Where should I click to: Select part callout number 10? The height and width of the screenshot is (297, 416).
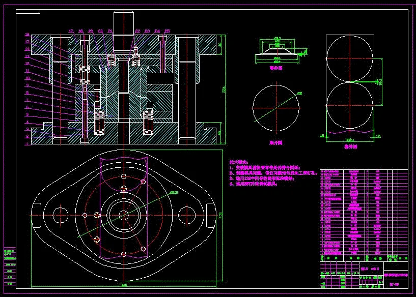[27, 78]
